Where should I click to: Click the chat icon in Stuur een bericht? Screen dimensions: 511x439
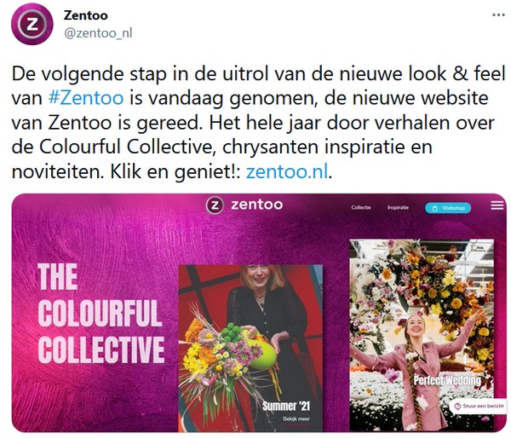click(457, 406)
